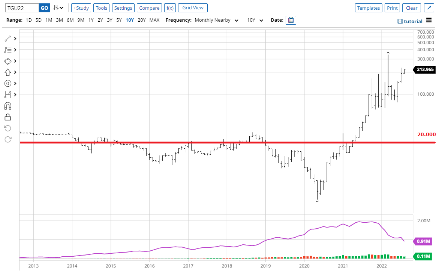Expand the Frequency Monthly Nearby dropdown
445x272 pixels.
click(216, 20)
